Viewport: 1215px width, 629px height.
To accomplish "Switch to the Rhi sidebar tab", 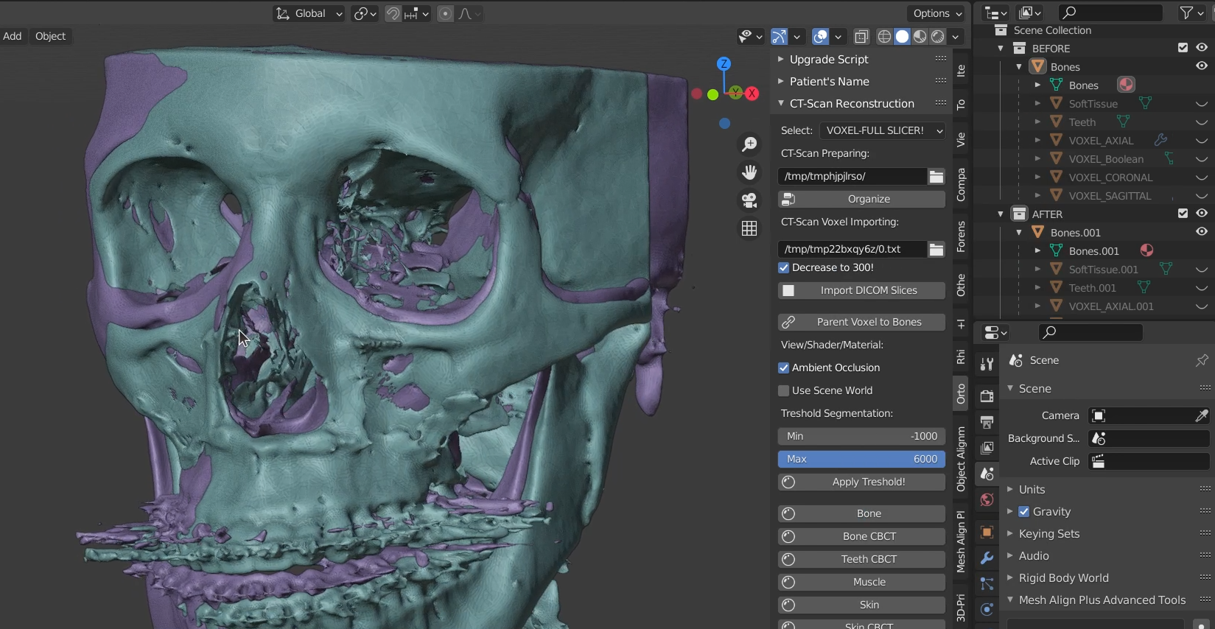I will click(x=961, y=356).
